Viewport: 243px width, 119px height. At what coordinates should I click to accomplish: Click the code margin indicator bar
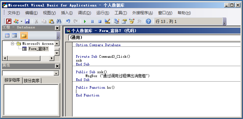coord(69,79)
